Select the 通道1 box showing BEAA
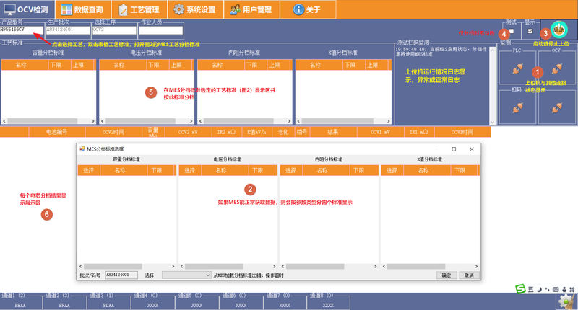The width and height of the screenshot is (578, 310). coord(21,302)
